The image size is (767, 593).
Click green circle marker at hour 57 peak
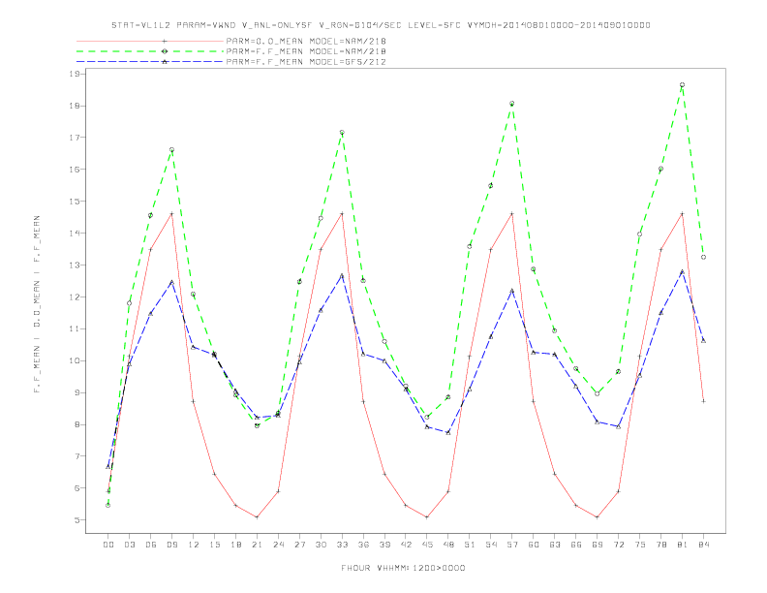coord(512,104)
